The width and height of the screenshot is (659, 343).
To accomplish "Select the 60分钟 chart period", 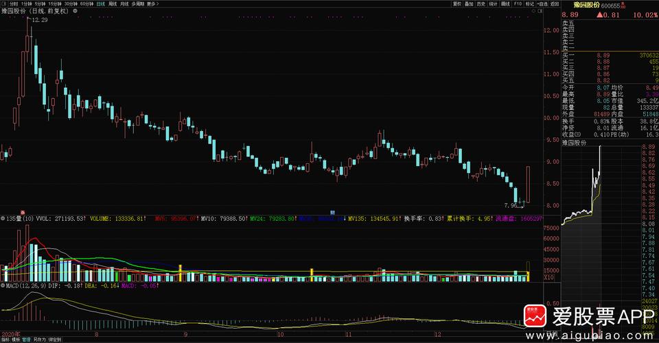I will (x=86, y=4).
